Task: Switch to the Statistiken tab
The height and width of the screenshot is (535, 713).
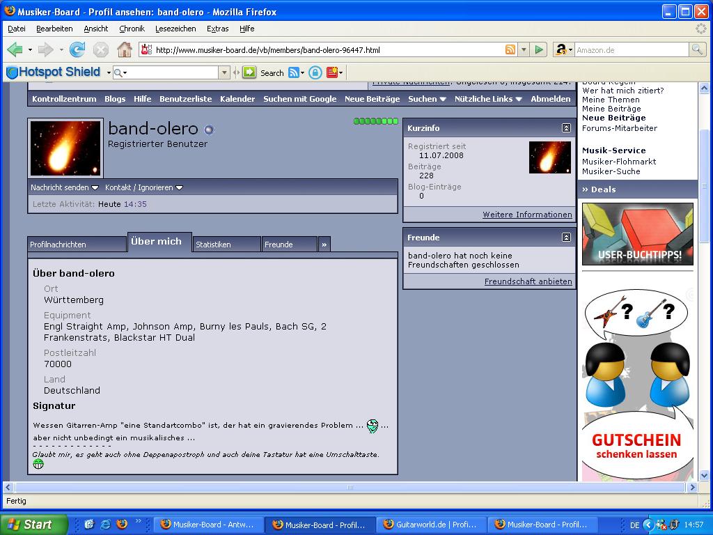Action: click(x=227, y=245)
